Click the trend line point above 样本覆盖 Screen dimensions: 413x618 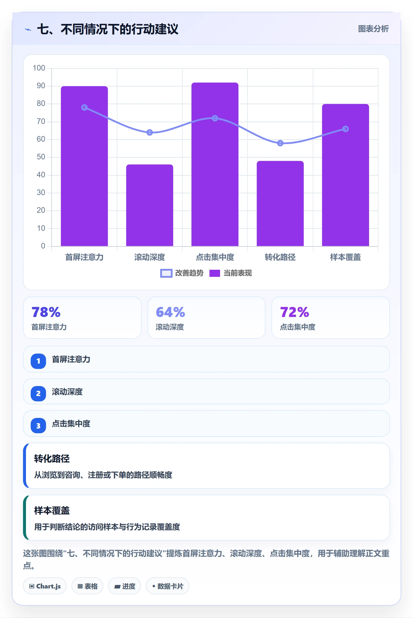(345, 129)
